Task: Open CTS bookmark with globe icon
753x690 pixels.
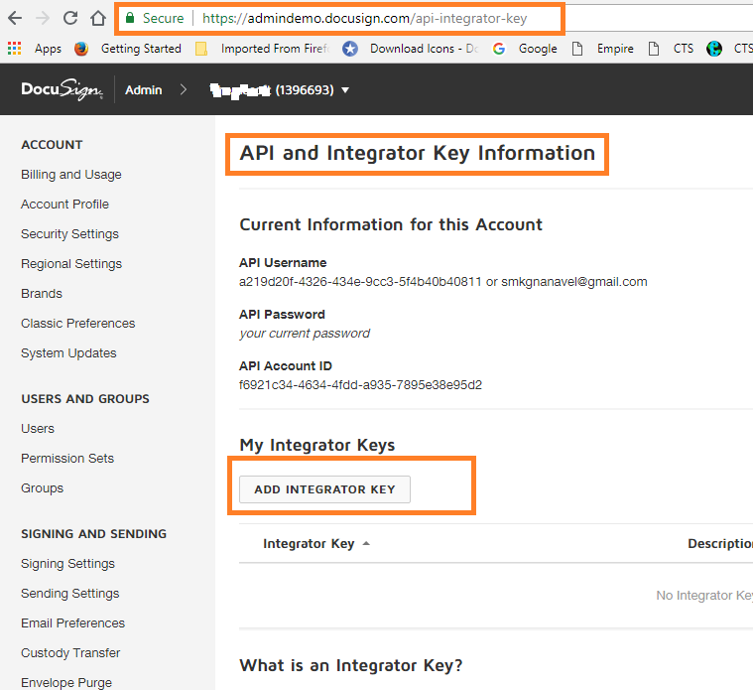Action: 729,49
